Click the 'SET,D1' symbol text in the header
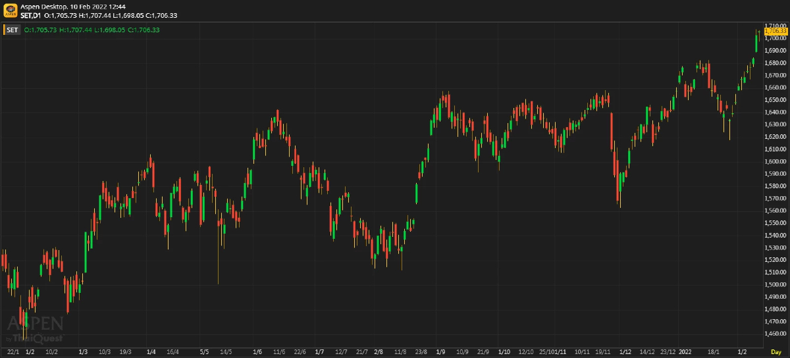The width and height of the screenshot is (790, 358). 31,15
